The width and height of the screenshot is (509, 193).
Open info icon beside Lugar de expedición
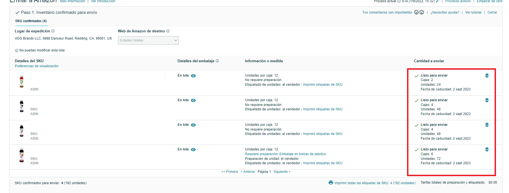(x=53, y=31)
